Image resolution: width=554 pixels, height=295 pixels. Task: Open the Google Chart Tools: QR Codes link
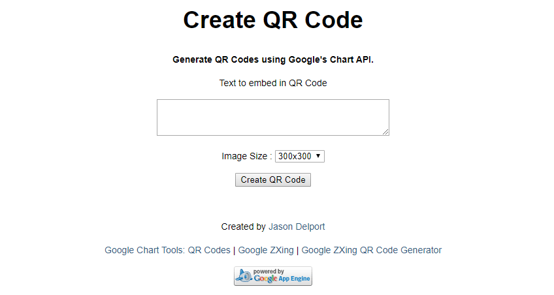(167, 250)
